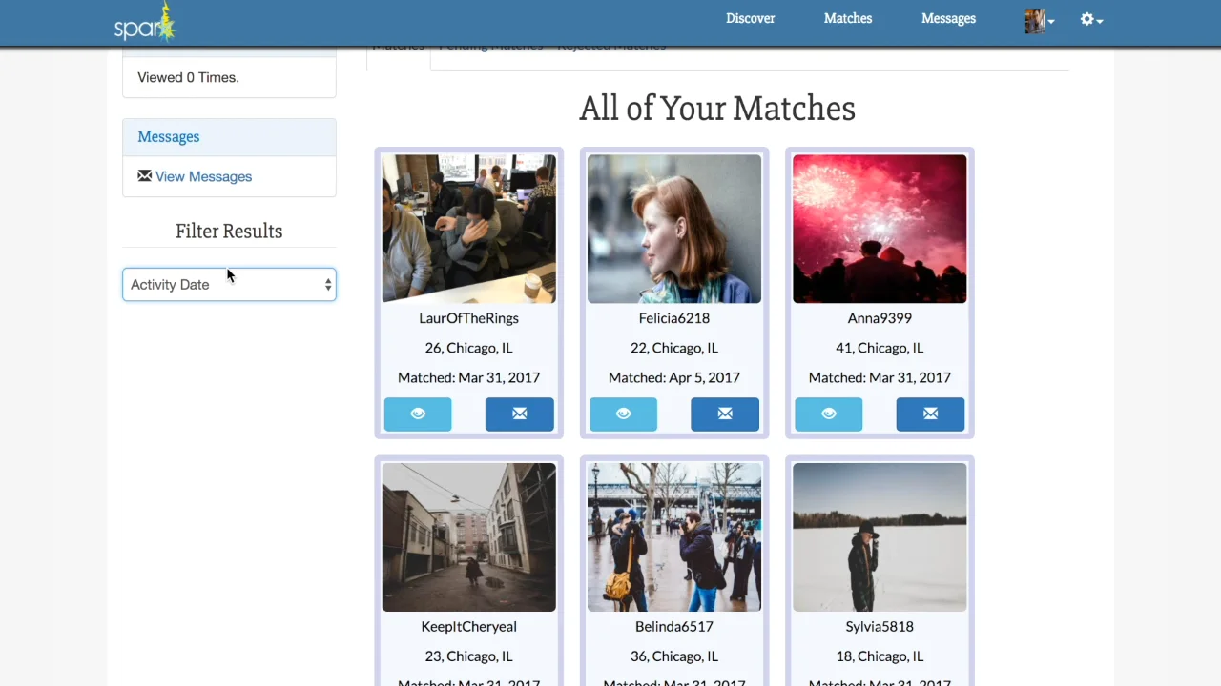Image resolution: width=1221 pixels, height=686 pixels.
Task: Open the Discover page
Action: [750, 18]
